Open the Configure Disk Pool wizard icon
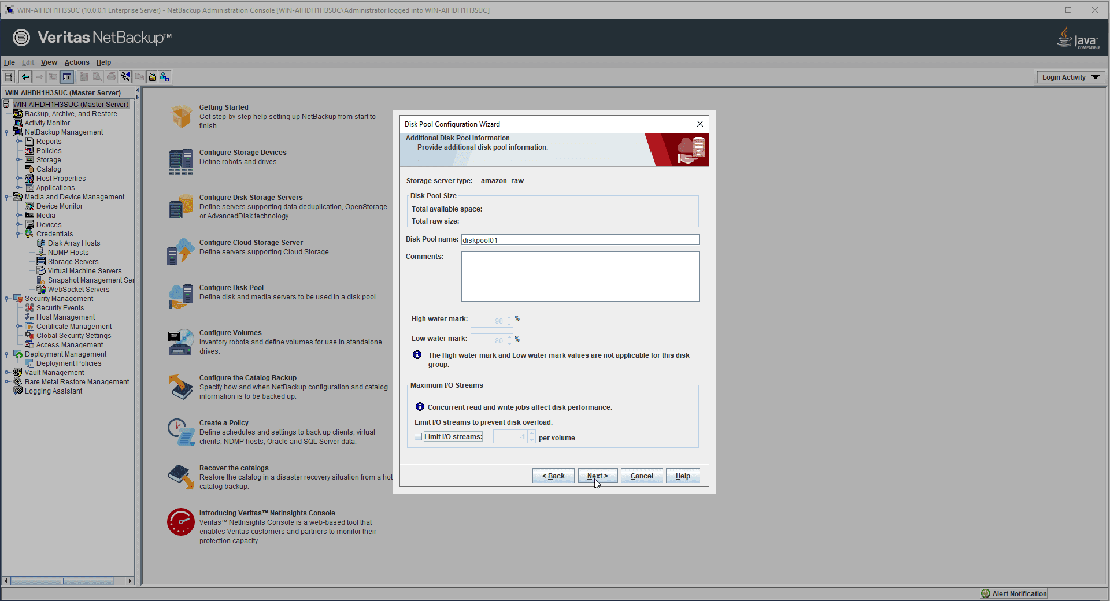This screenshot has height=601, width=1110. coord(181,296)
